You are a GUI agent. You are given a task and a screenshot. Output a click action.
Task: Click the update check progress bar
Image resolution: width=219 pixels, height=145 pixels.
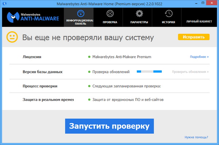click(149, 71)
